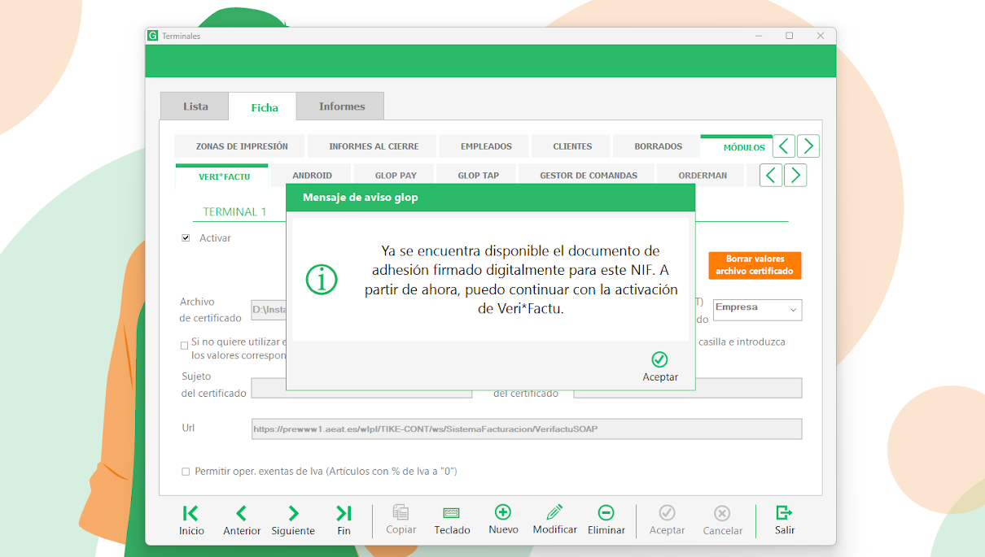
Task: Exit the Terminales window with Salir
Action: click(784, 512)
